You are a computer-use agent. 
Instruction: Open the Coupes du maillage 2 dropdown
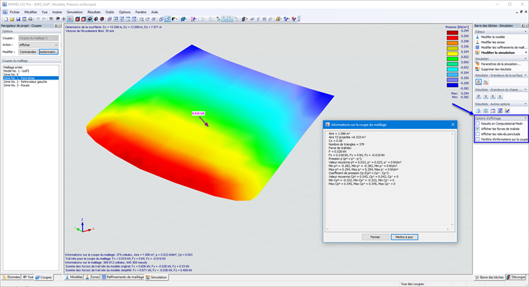[x=38, y=38]
